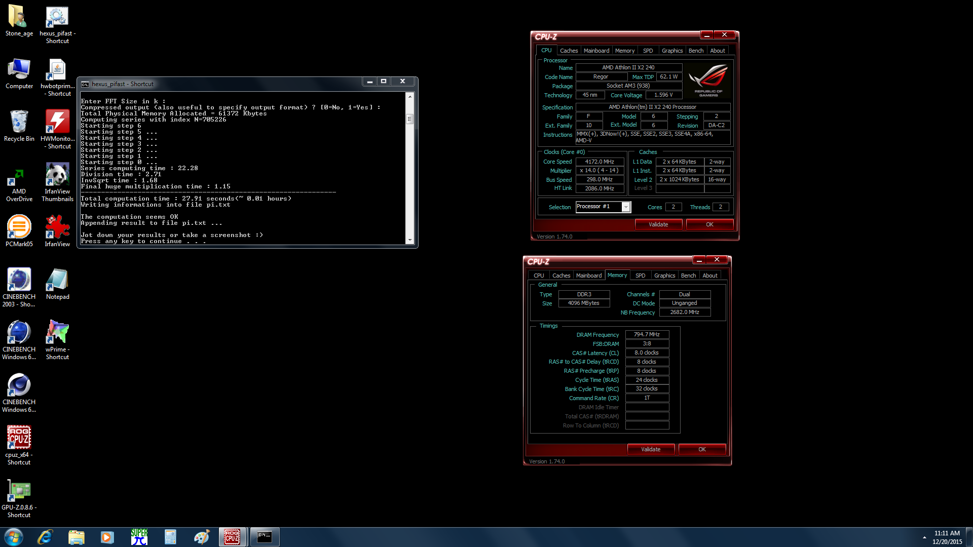
Task: Open Bench tab in upper CPU-Z window
Action: point(696,51)
